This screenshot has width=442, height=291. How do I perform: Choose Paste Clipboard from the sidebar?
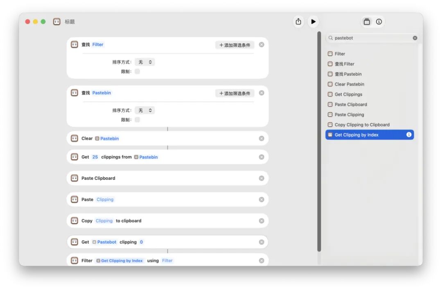369,105
